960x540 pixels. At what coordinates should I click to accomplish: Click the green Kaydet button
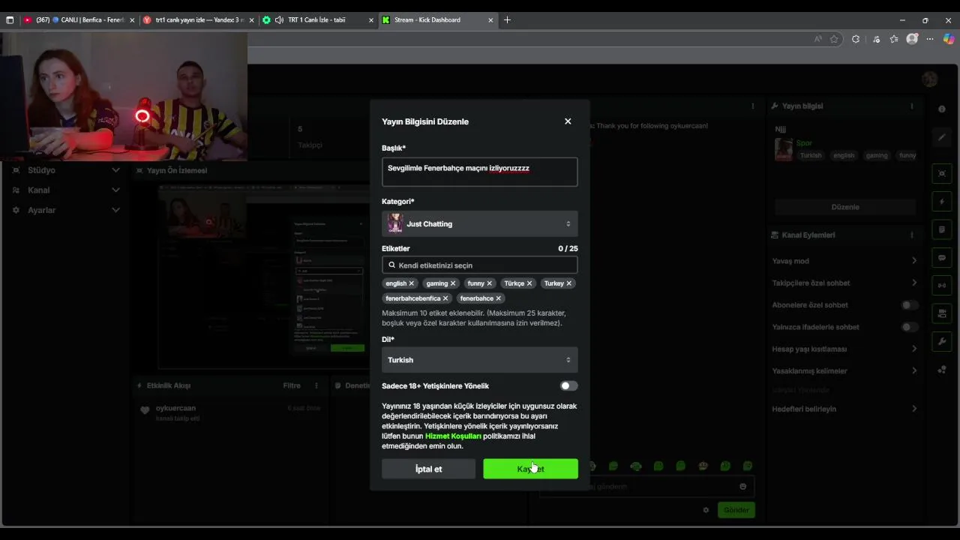pos(530,469)
